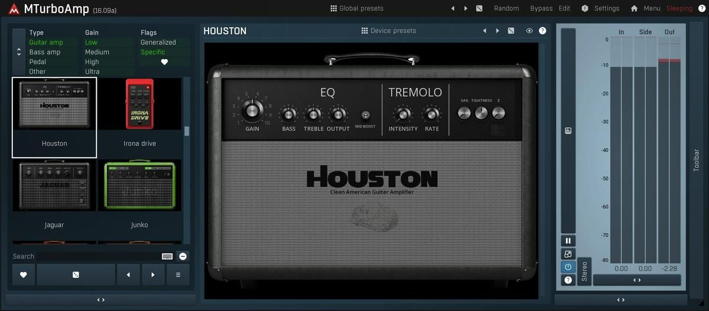This screenshot has height=311, width=709.
Task: Open the Settings menu
Action: pyautogui.click(x=601, y=8)
